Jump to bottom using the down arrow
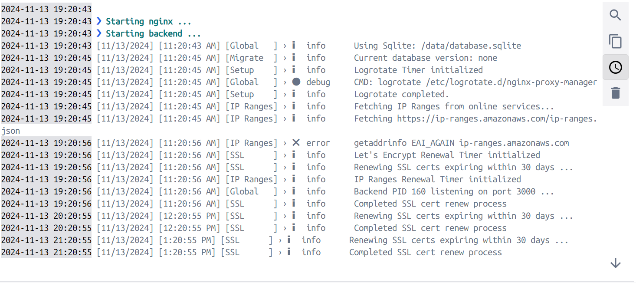 [615, 263]
